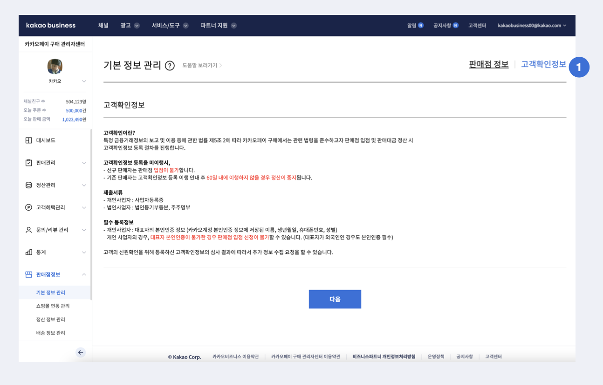This screenshot has width=603, height=385.
Task: Expand the 문의/리뷰 관리 chevron
Action: (x=84, y=230)
